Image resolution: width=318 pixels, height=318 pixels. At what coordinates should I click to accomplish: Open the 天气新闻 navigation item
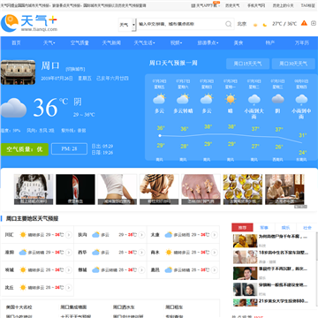tap(111, 43)
